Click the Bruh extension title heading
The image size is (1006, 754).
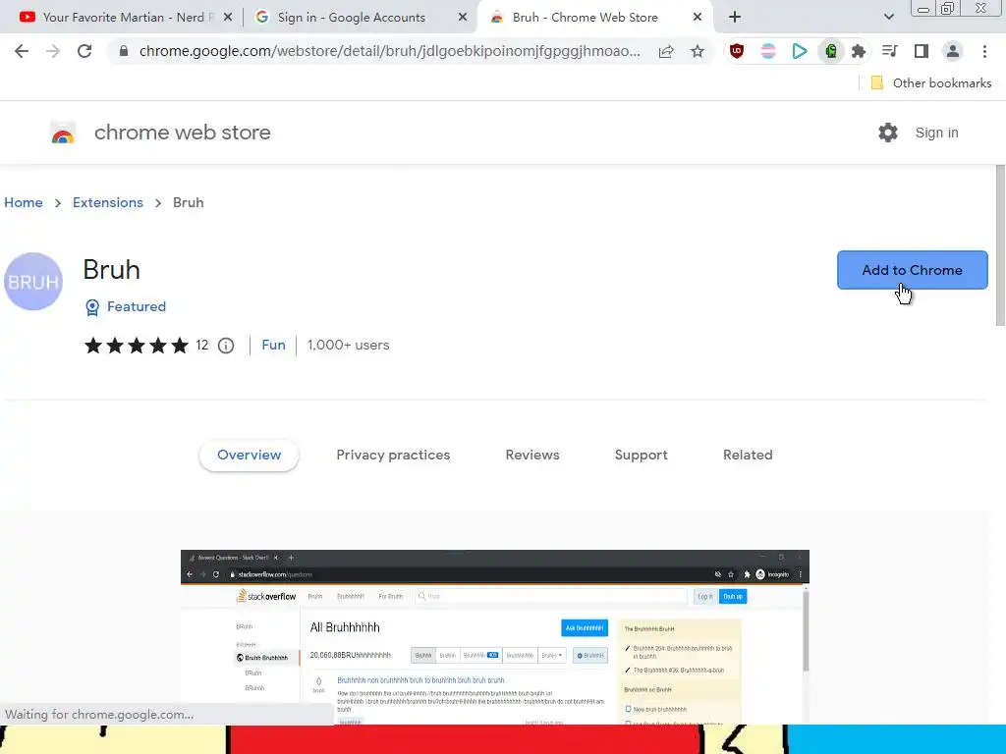pyautogui.click(x=112, y=270)
